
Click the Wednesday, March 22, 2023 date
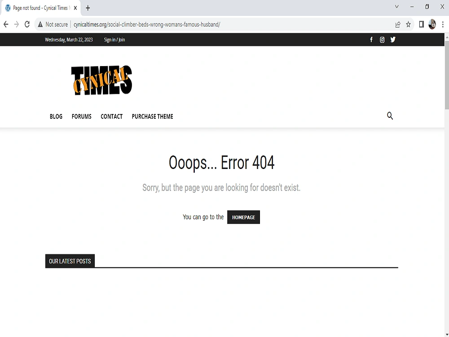(x=69, y=40)
